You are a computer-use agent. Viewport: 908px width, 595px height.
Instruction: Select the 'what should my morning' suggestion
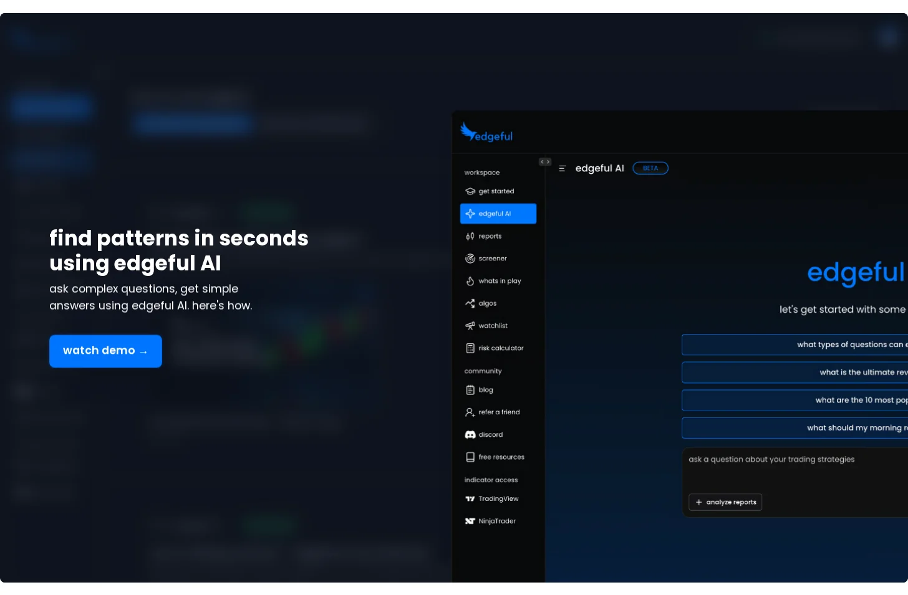point(795,428)
